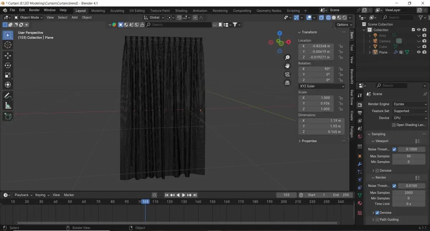
Task: Pick the Transform tool
Action: point(8,85)
